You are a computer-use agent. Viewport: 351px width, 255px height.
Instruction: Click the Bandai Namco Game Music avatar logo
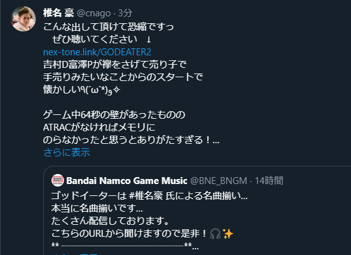tap(58, 180)
